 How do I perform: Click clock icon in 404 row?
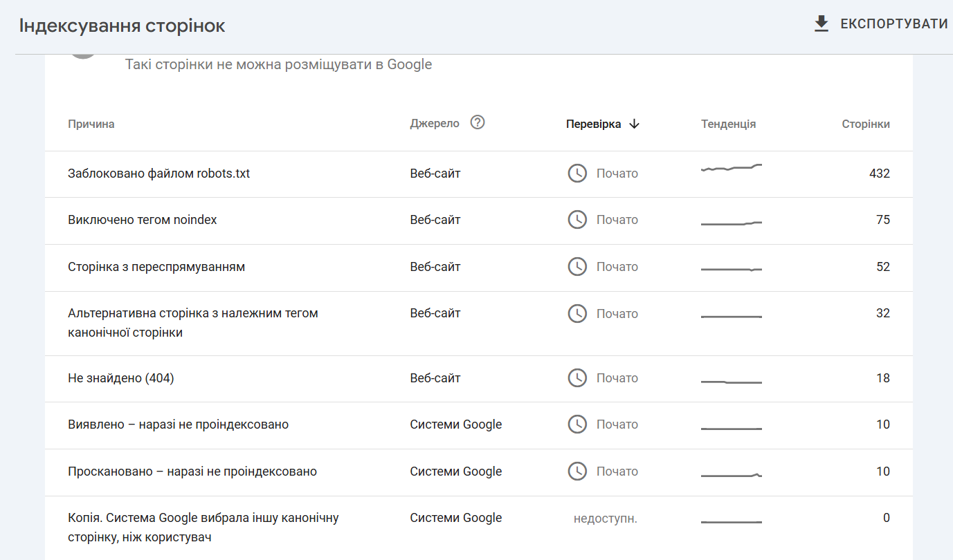click(577, 378)
